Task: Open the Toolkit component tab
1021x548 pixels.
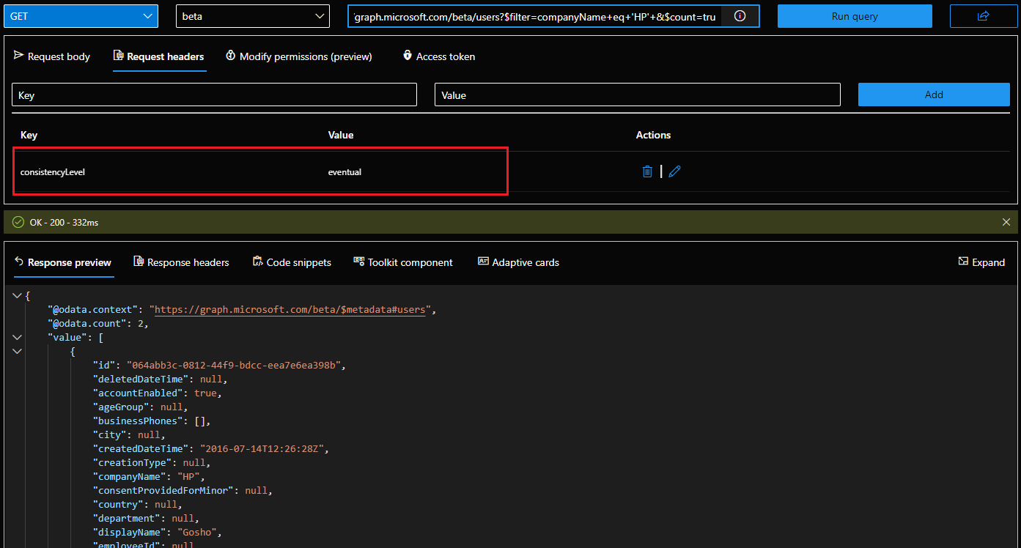Action: [403, 262]
